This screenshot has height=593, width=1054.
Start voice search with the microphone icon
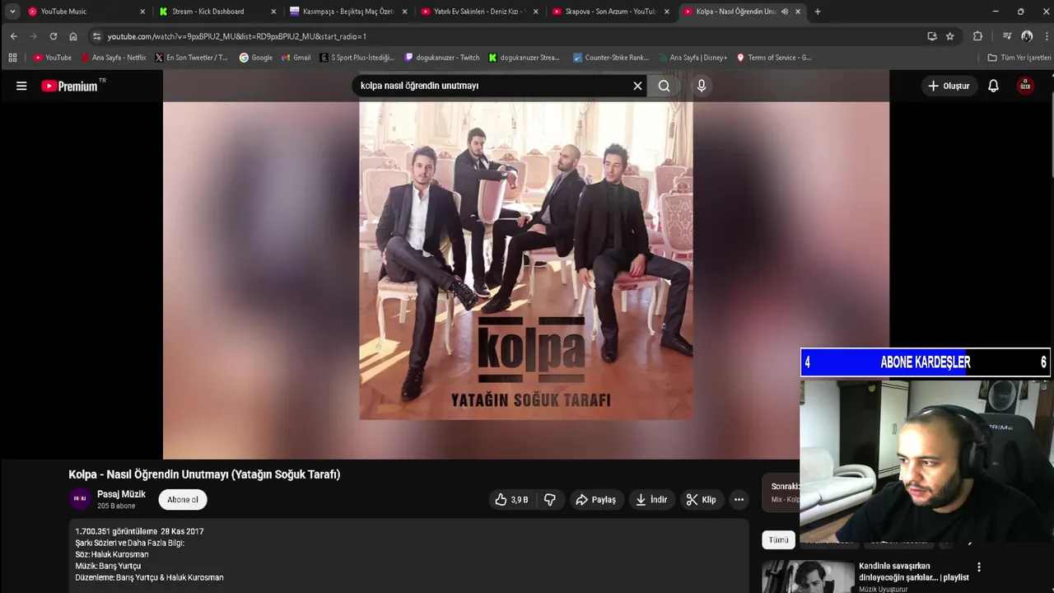pos(702,86)
